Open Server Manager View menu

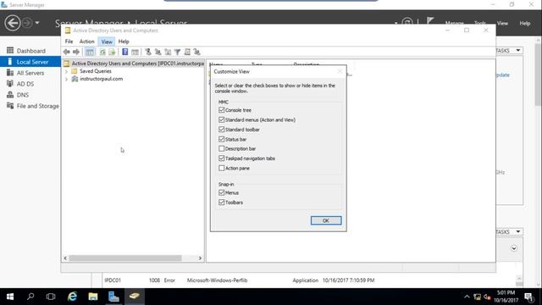[502, 23]
